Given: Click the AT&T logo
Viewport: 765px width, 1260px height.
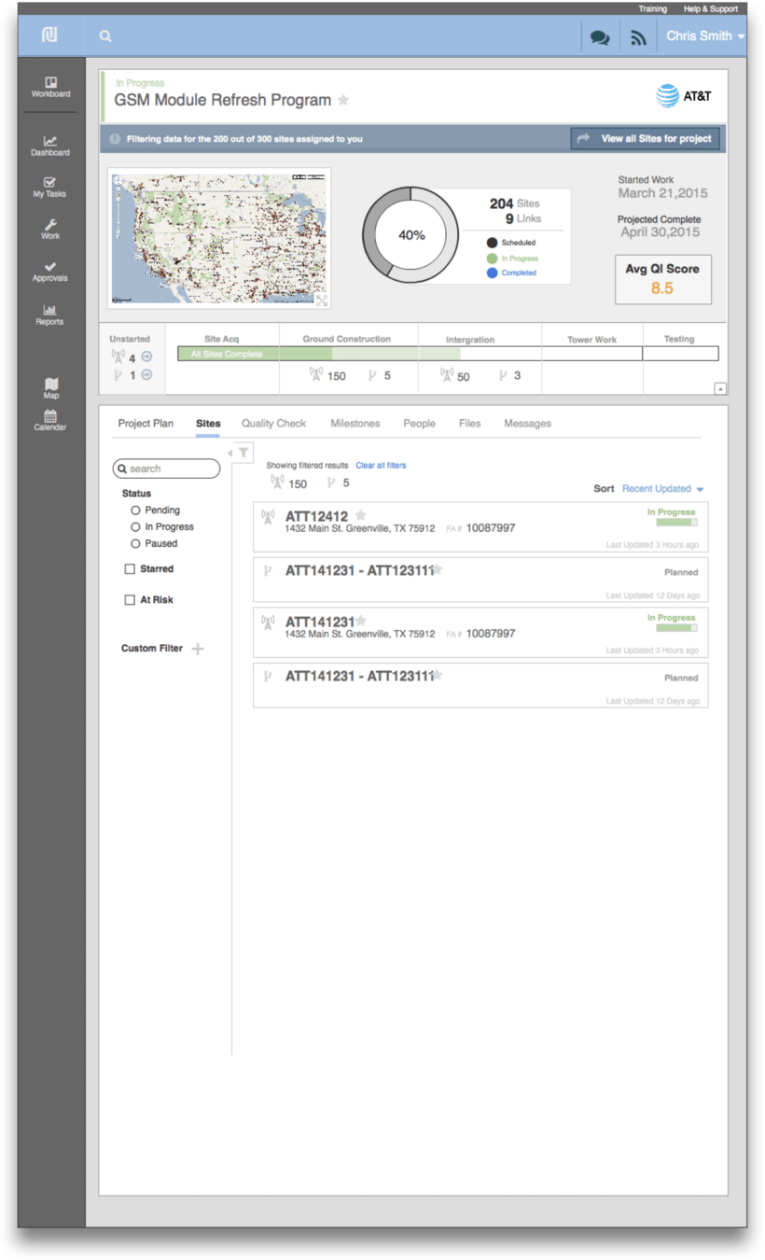Looking at the screenshot, I should pos(685,95).
